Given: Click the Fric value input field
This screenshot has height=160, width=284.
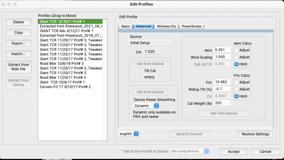Looking at the screenshot, I should point(222,82).
